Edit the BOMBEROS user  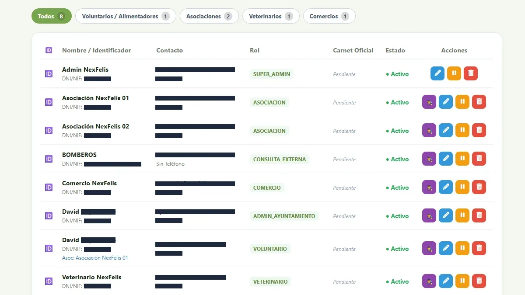[x=446, y=159]
